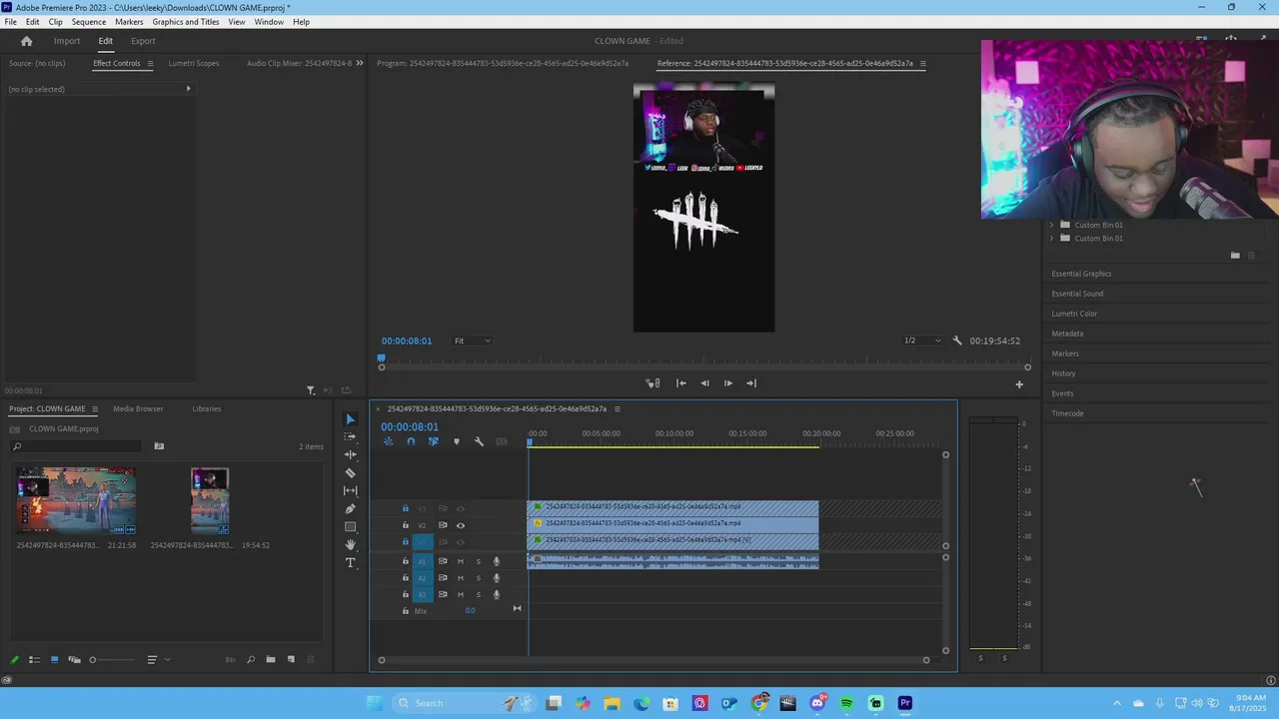The height and width of the screenshot is (719, 1279).
Task: Select the Hand tool
Action: (x=350, y=544)
